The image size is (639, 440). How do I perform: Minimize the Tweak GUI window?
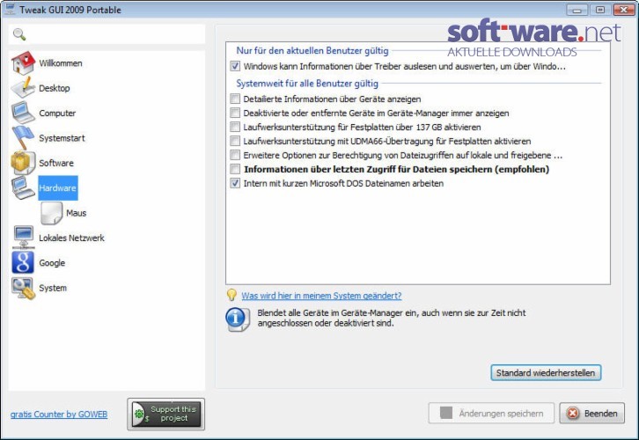click(577, 10)
